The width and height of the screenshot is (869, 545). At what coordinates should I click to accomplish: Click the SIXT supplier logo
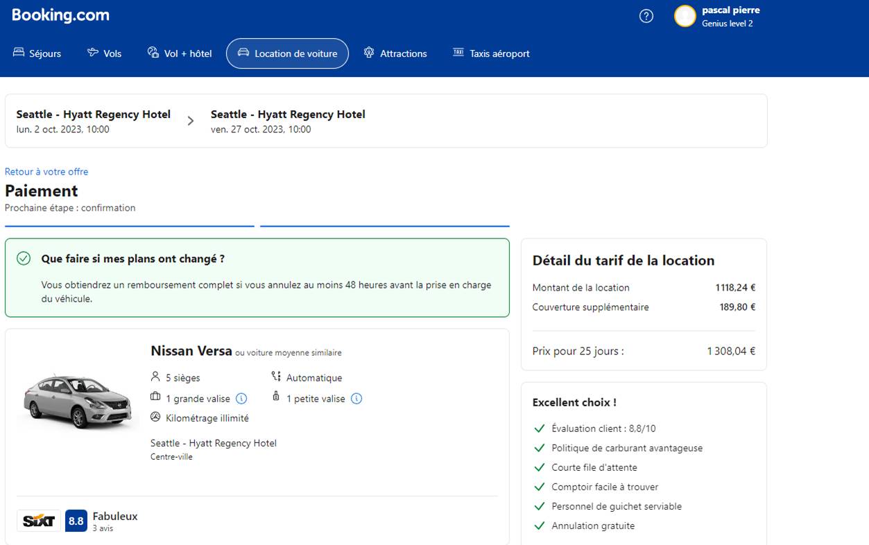click(38, 521)
